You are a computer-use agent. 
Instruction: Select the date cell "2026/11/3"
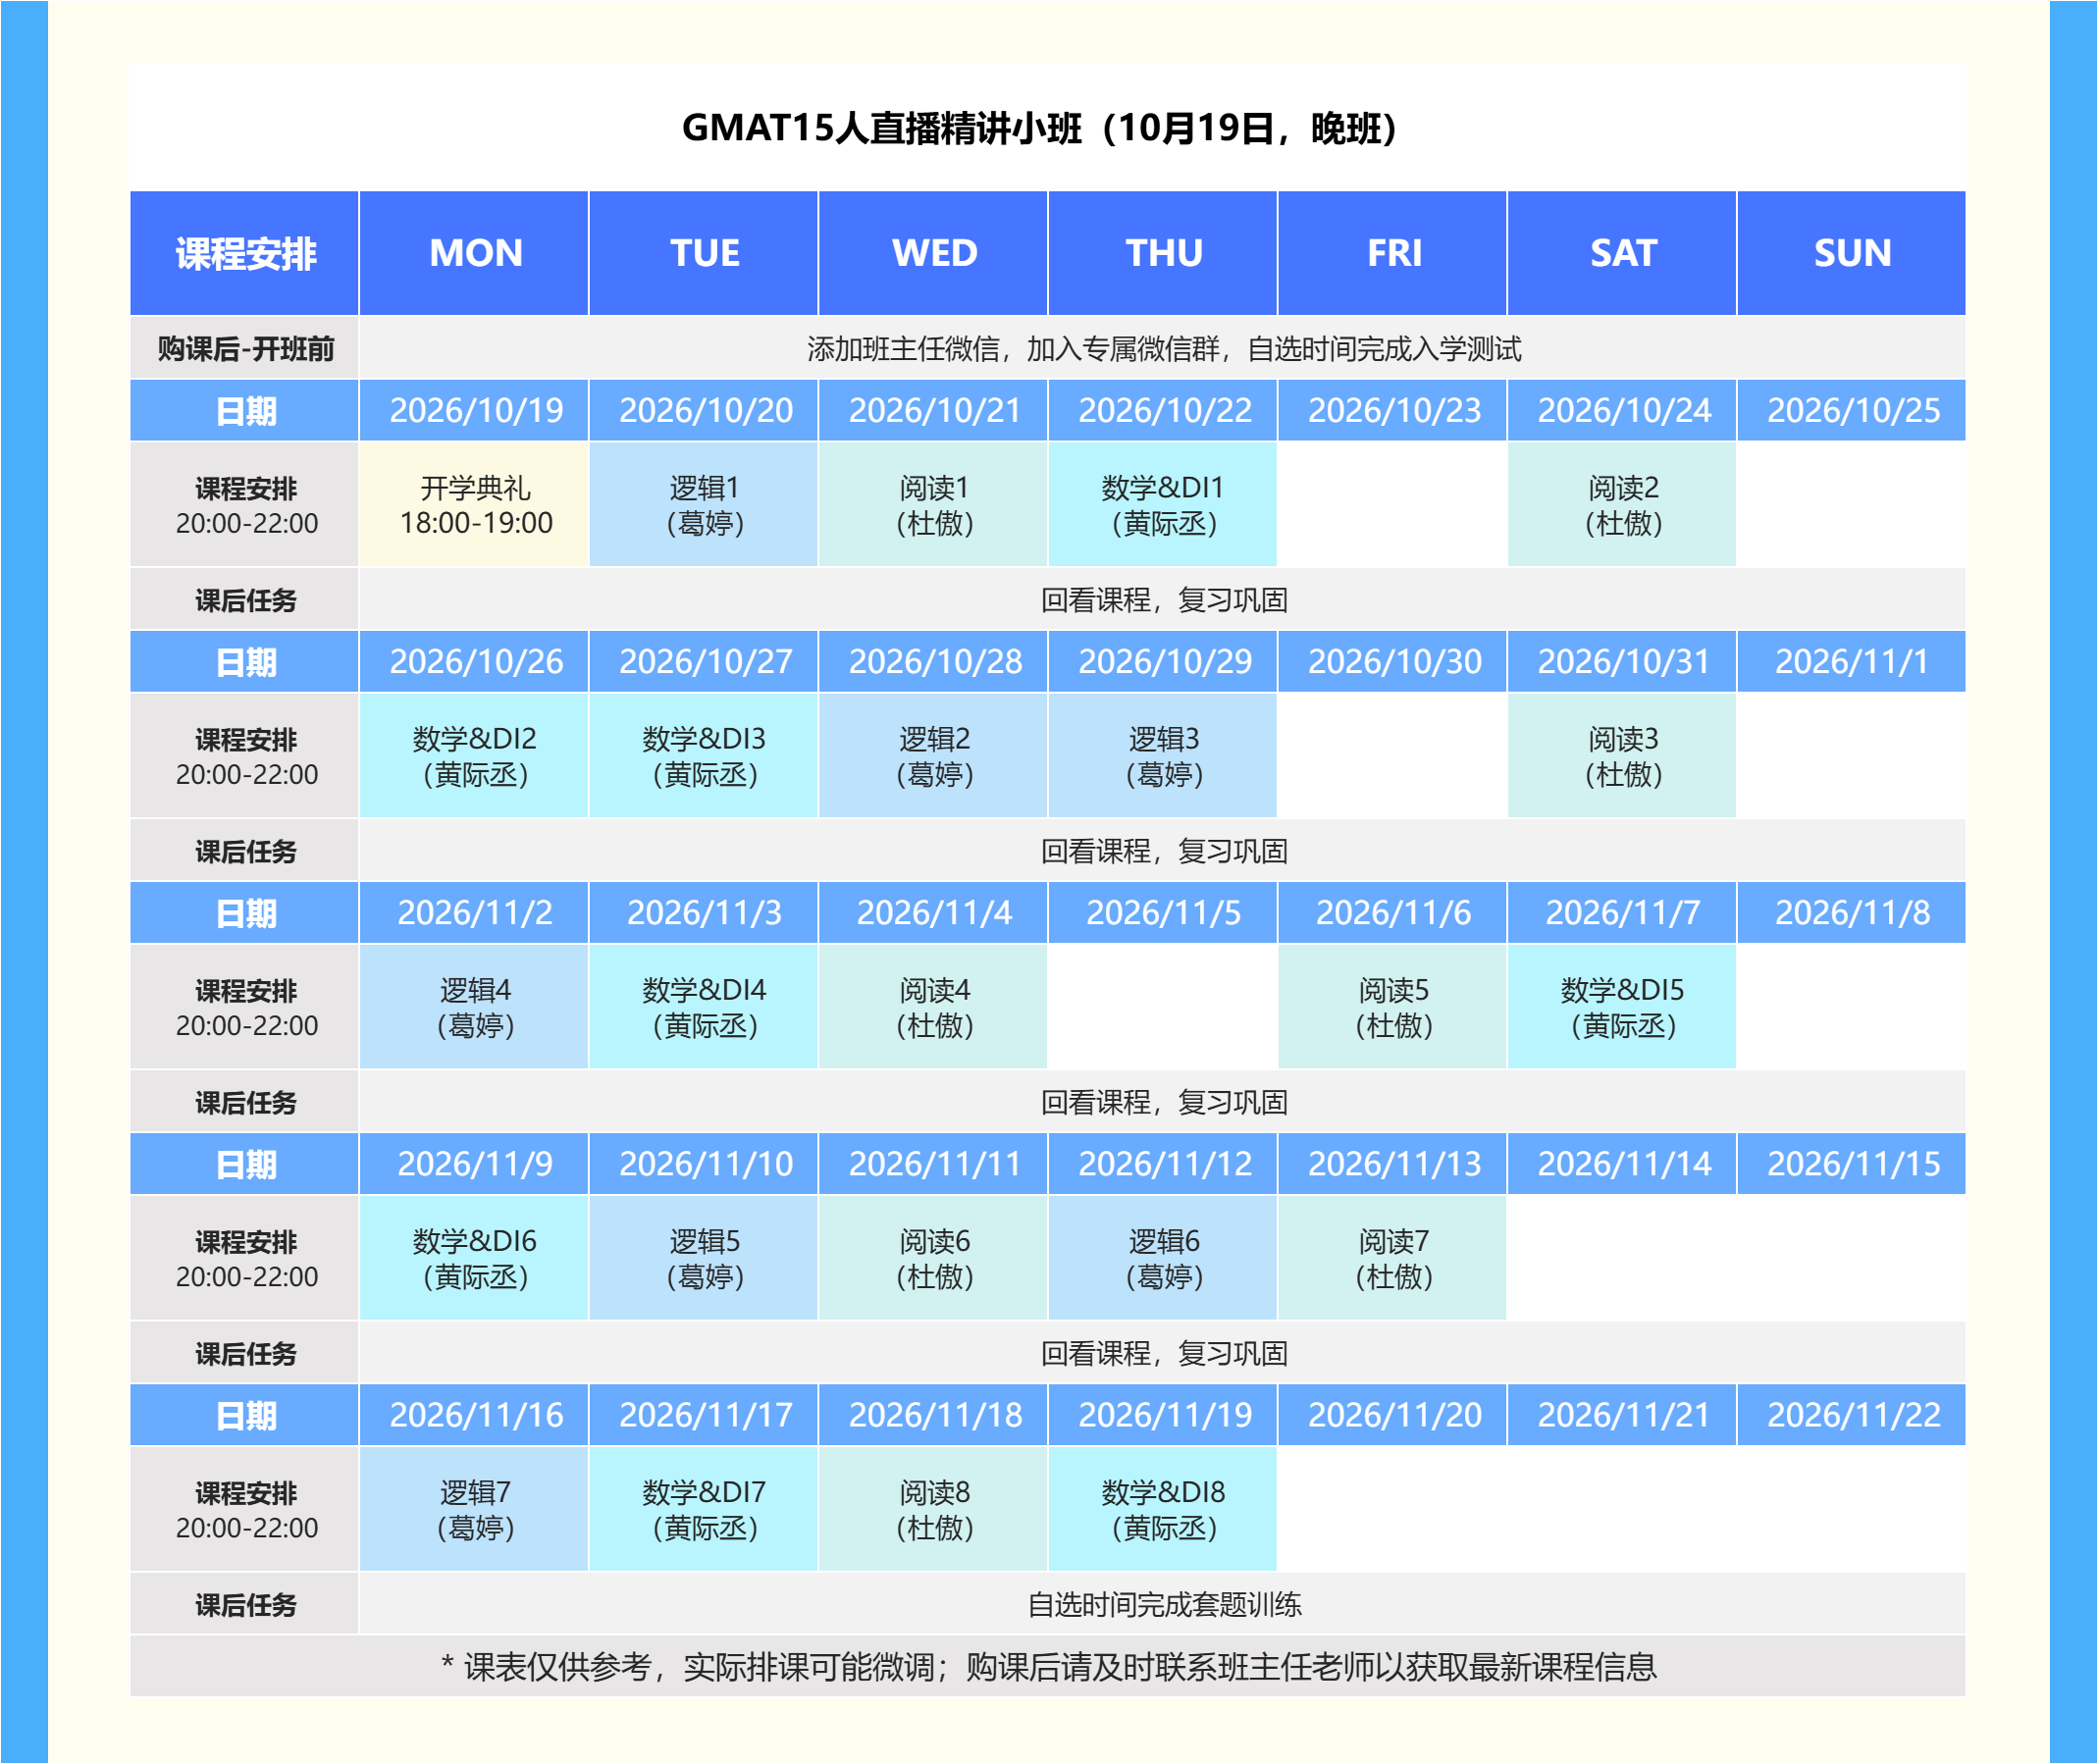click(704, 912)
